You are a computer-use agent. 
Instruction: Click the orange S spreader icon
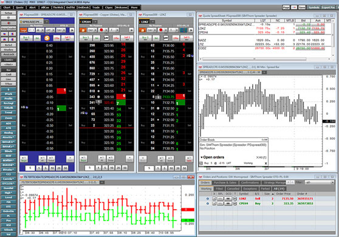coord(47,38)
